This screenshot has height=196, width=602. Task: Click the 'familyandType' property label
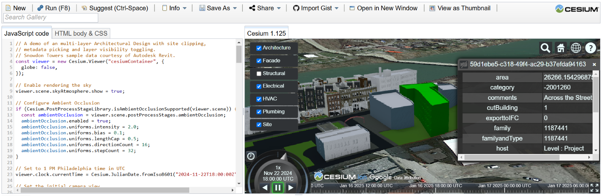tap(502, 138)
